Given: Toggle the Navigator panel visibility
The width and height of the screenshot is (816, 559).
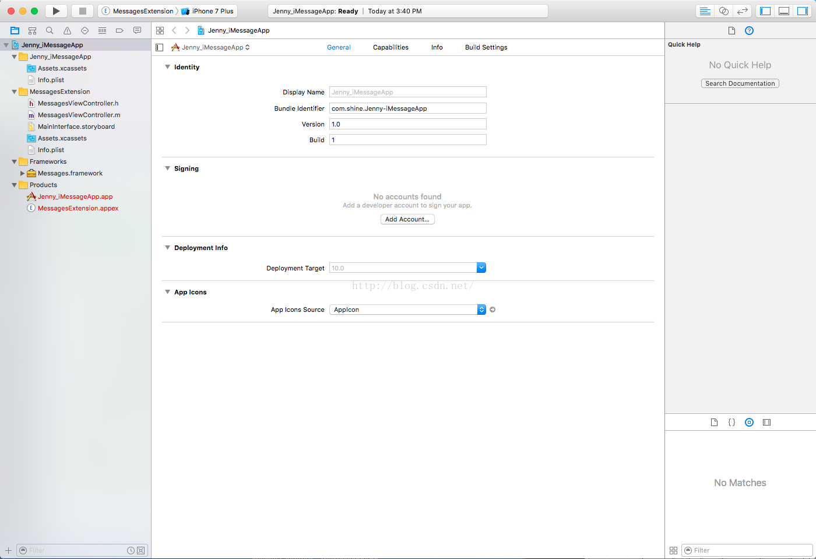Looking at the screenshot, I should point(765,11).
